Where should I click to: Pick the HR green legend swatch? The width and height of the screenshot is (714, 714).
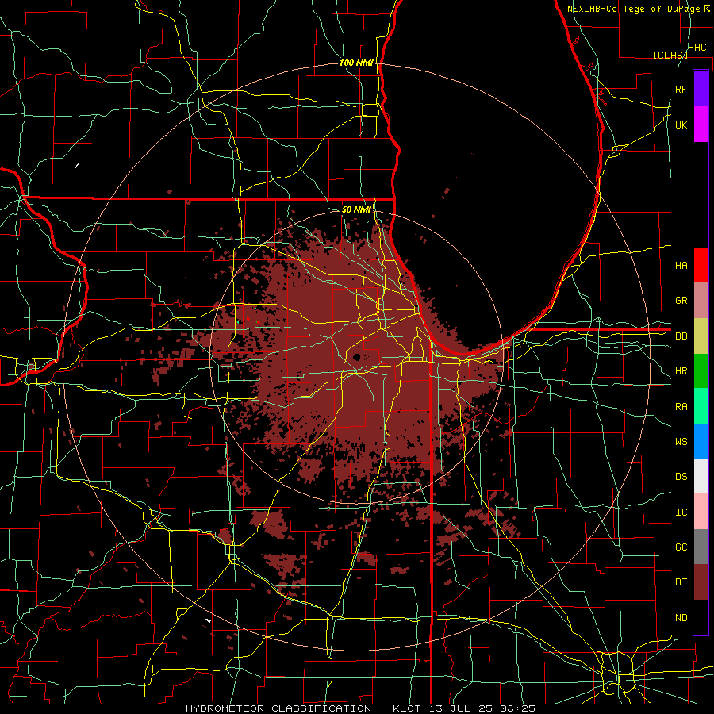(x=701, y=370)
